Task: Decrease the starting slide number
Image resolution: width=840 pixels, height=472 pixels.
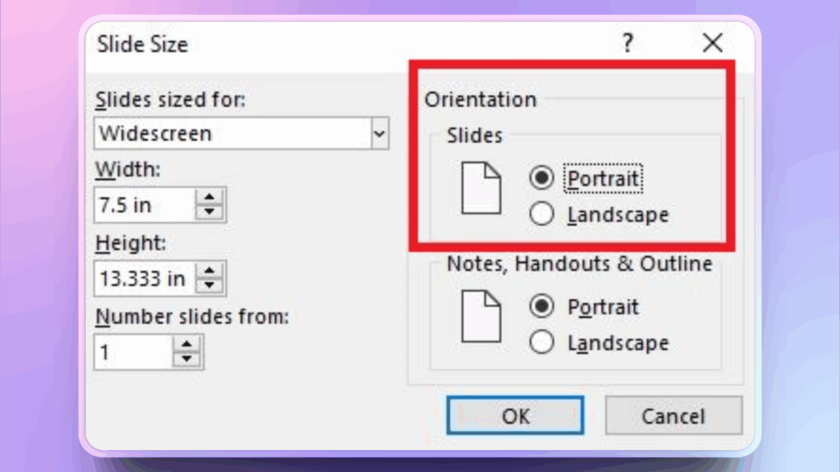Action: point(188,359)
